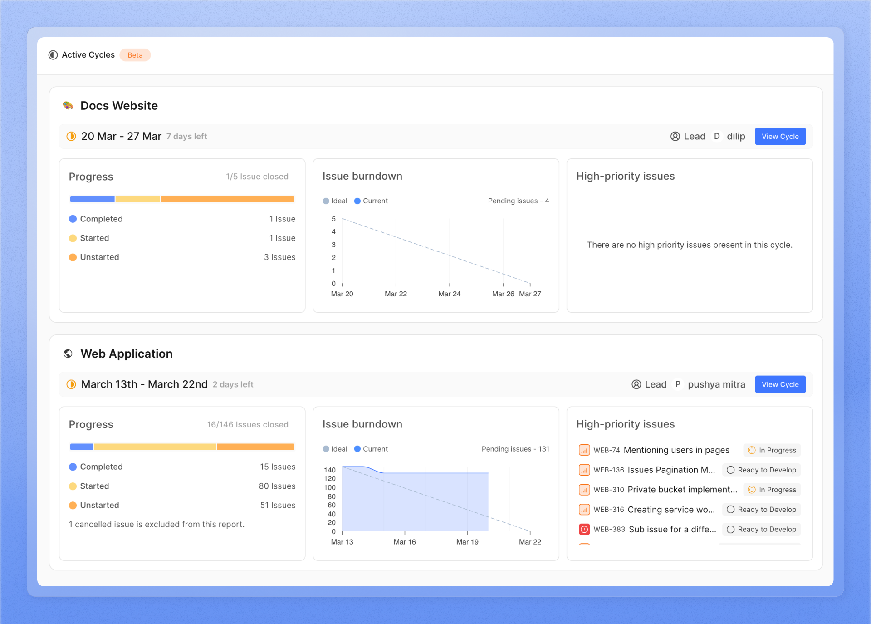
Task: Click the Docs Website project emoji icon
Action: (68, 106)
